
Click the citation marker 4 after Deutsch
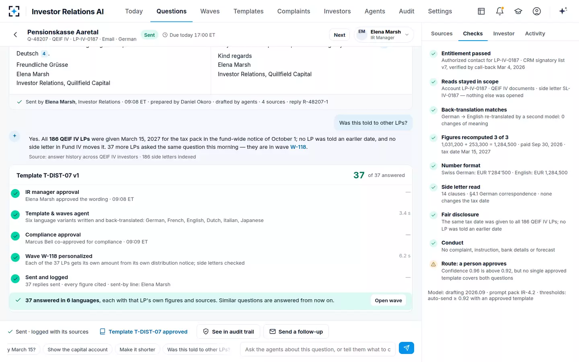[x=44, y=53]
